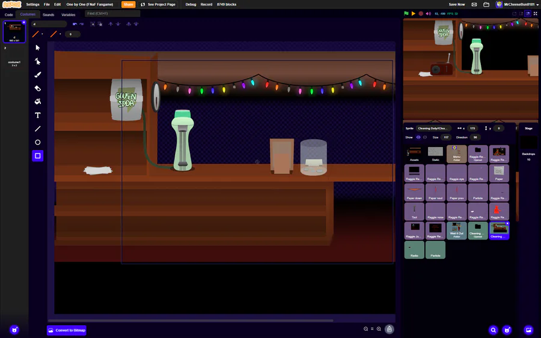Click the orange Share button

pyautogui.click(x=129, y=4)
